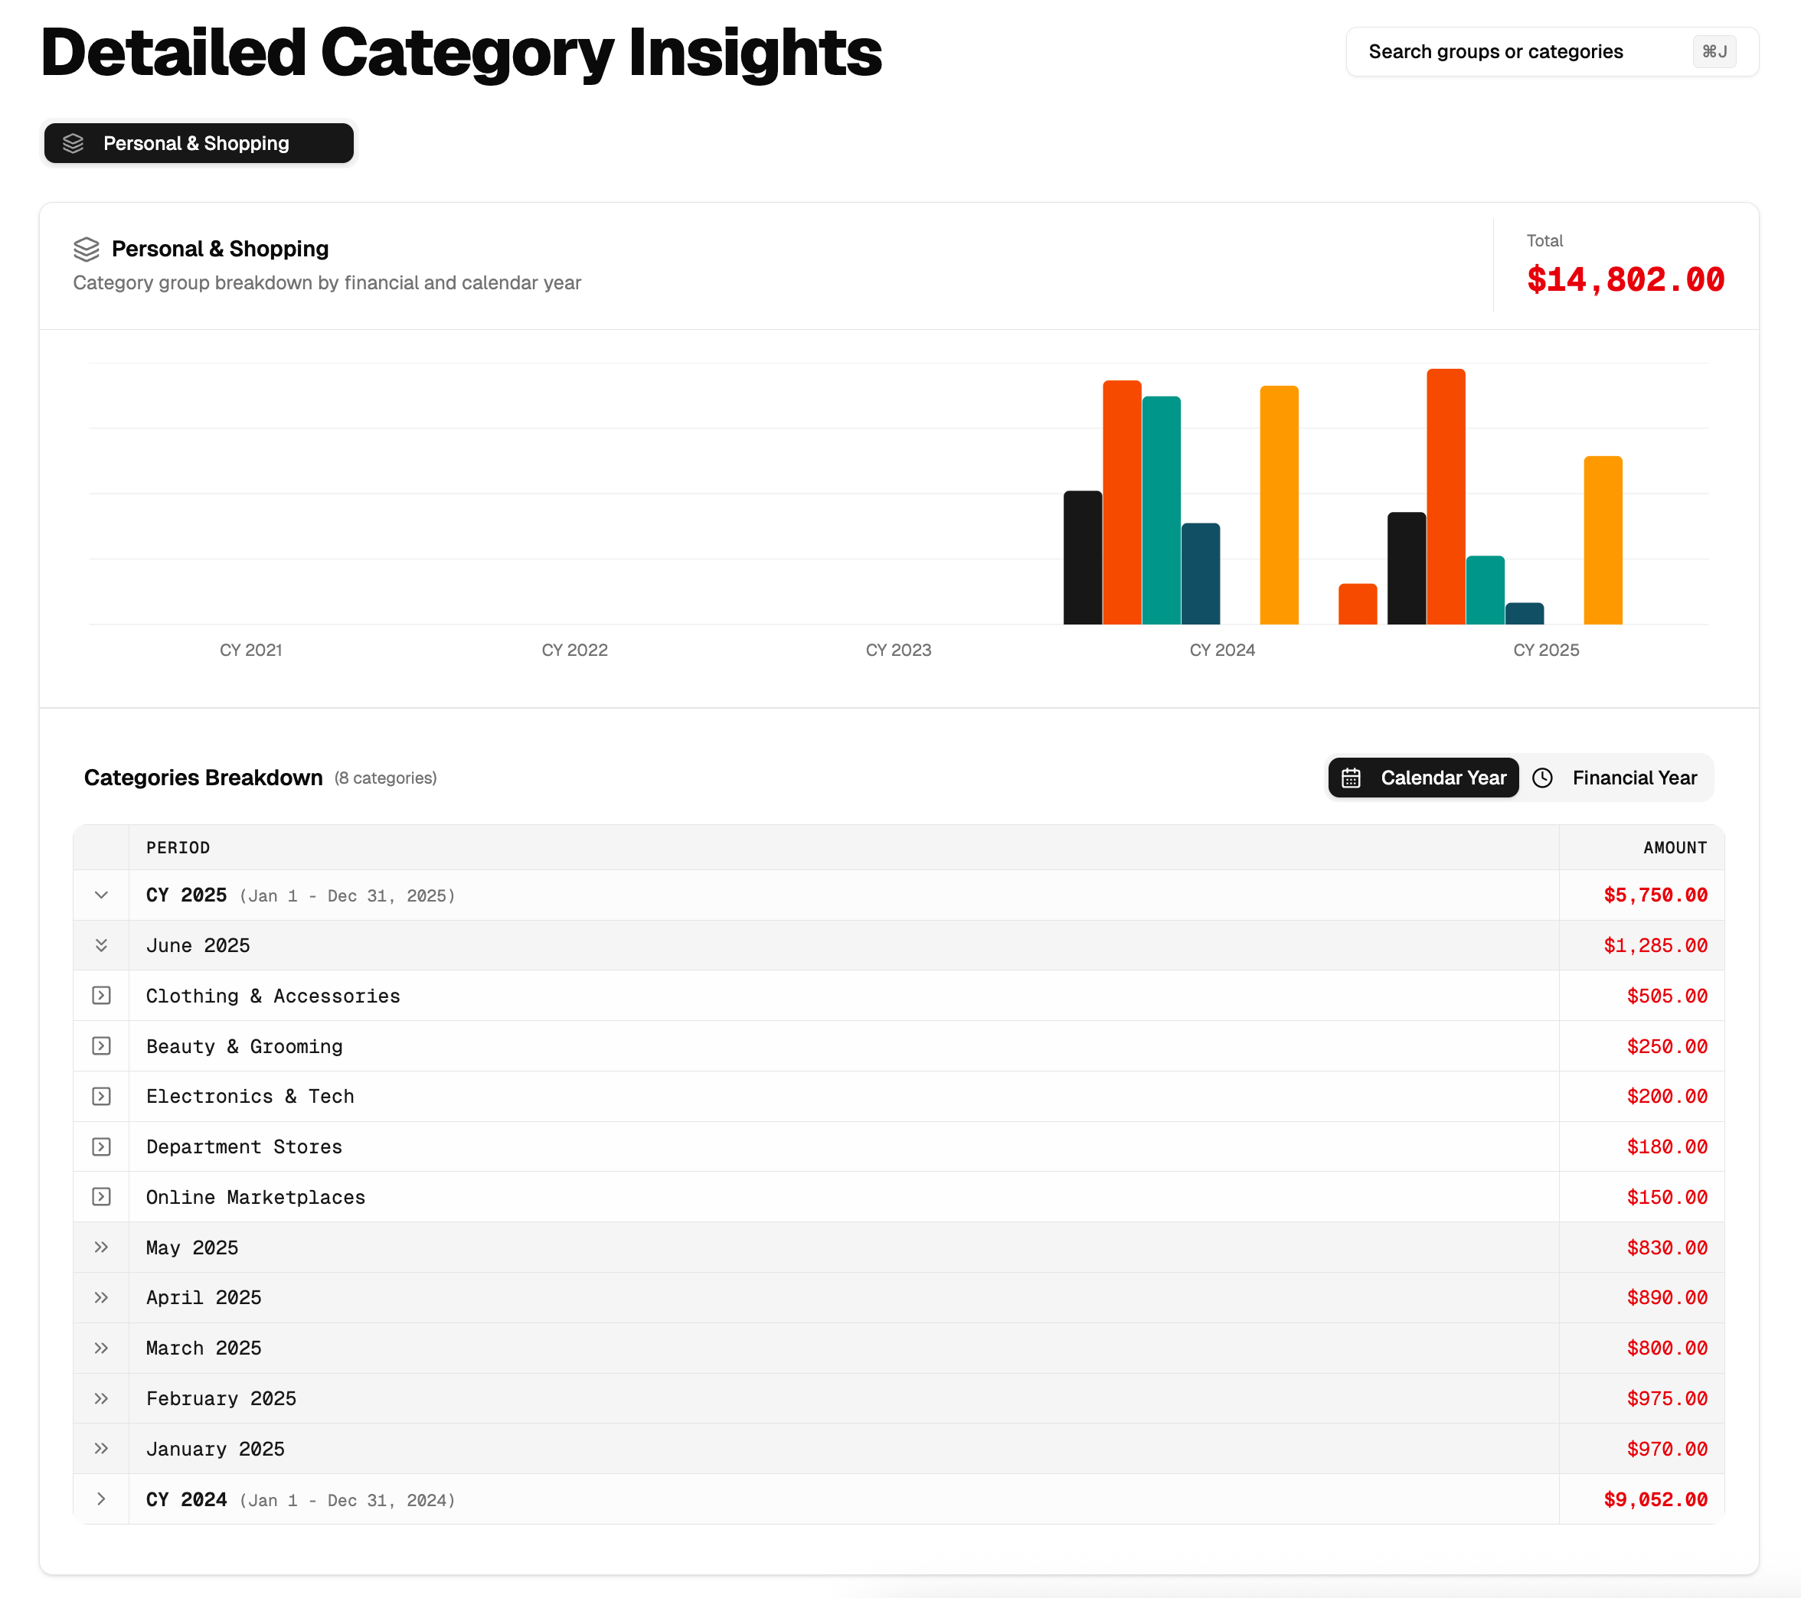This screenshot has height=1598, width=1801.
Task: Open the Department Stores category row
Action: coord(101,1146)
